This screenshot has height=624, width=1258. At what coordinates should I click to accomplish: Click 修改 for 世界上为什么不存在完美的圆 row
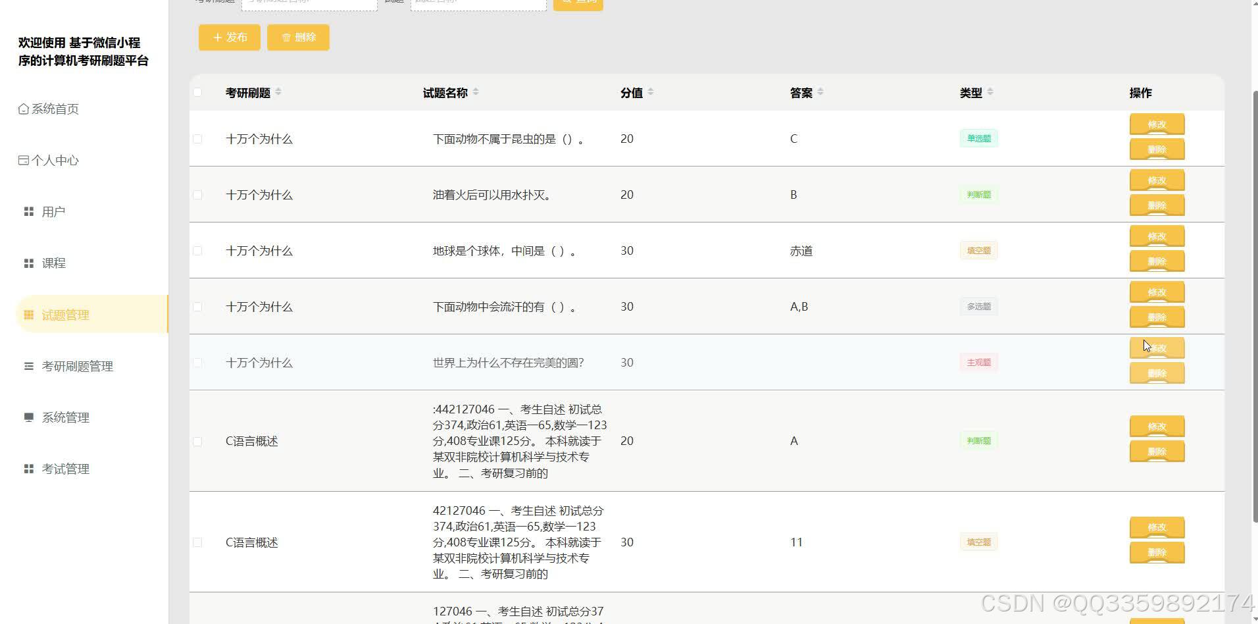[1157, 348]
